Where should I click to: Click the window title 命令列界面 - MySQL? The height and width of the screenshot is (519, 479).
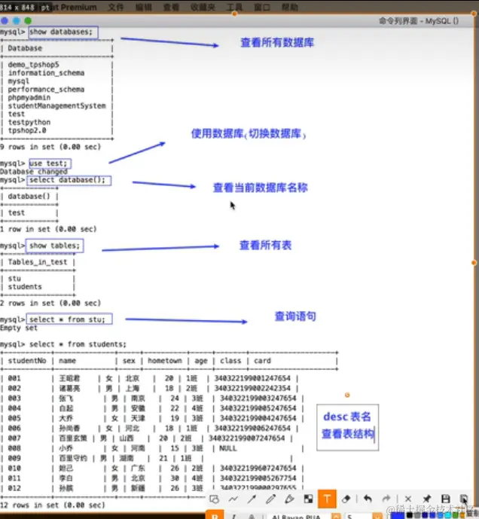click(x=419, y=21)
